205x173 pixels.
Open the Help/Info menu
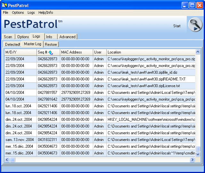coord(45,12)
